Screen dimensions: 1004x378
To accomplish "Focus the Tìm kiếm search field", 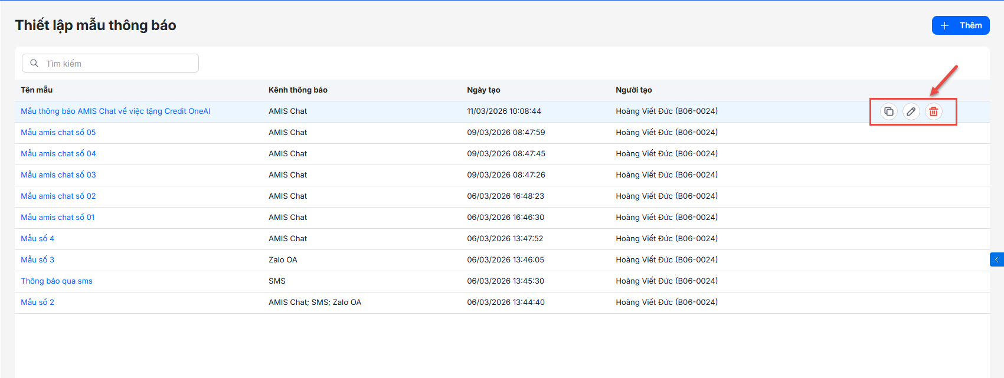I will [118, 63].
